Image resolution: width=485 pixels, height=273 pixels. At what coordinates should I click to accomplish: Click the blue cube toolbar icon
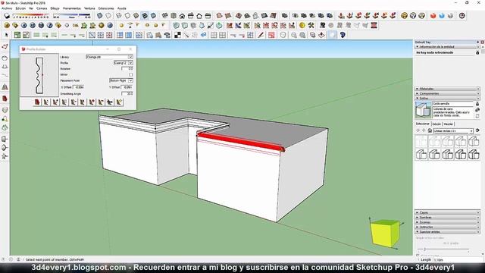pyautogui.click(x=442, y=15)
